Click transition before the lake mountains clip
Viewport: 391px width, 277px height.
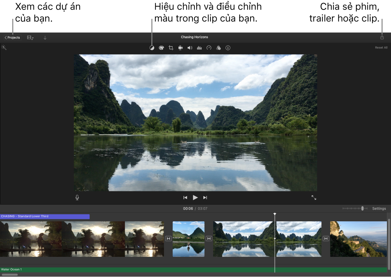pyautogui.click(x=209, y=239)
